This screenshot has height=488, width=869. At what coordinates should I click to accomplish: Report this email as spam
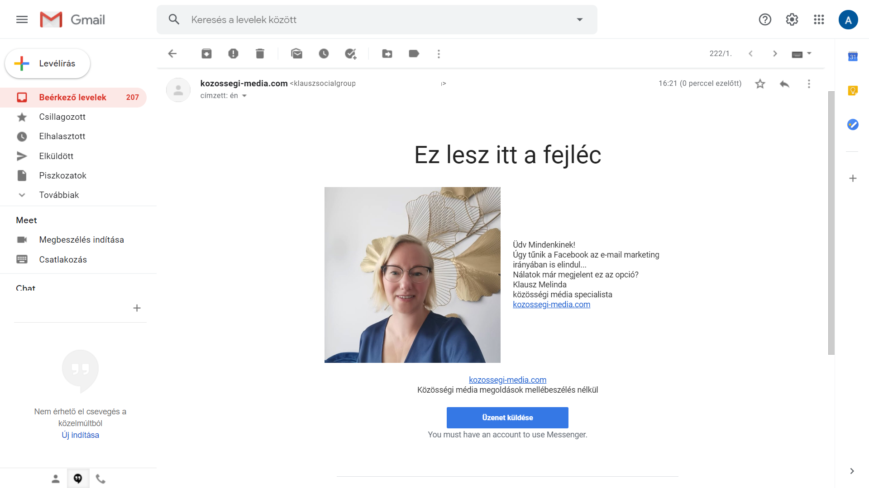[x=233, y=54]
